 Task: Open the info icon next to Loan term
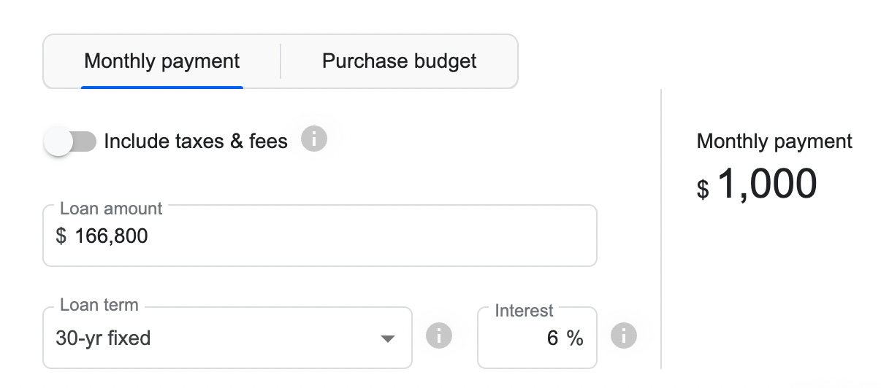[439, 335]
